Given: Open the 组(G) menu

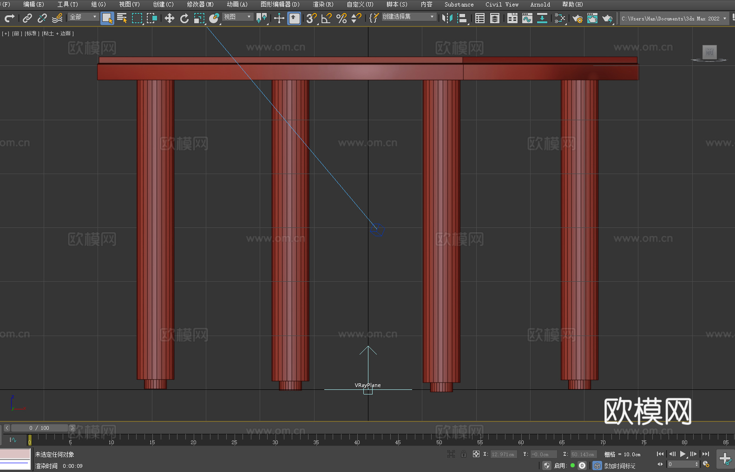Looking at the screenshot, I should [x=98, y=5].
